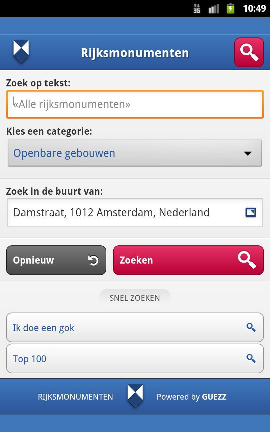Tap the Zoek op tekst input field

[x=135, y=104]
